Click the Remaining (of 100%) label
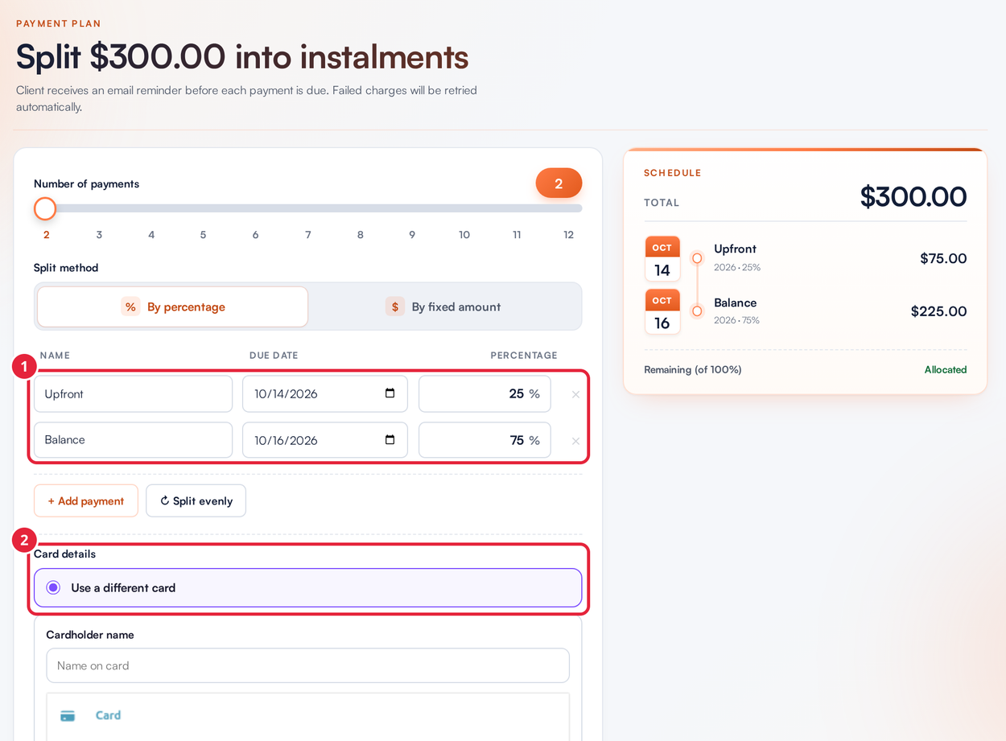This screenshot has height=741, width=1006. pyautogui.click(x=693, y=370)
